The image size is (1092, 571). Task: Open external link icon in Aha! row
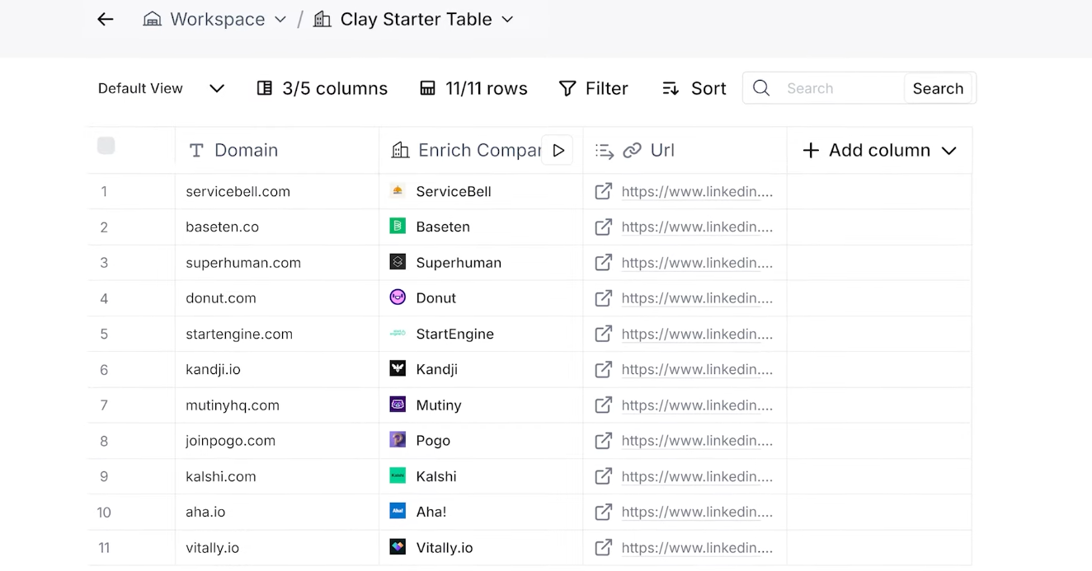(x=604, y=512)
